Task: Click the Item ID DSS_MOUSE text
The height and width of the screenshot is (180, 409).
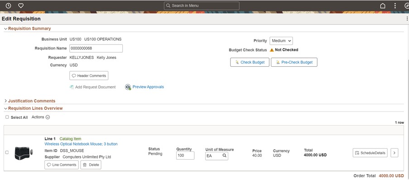Action: point(72,151)
